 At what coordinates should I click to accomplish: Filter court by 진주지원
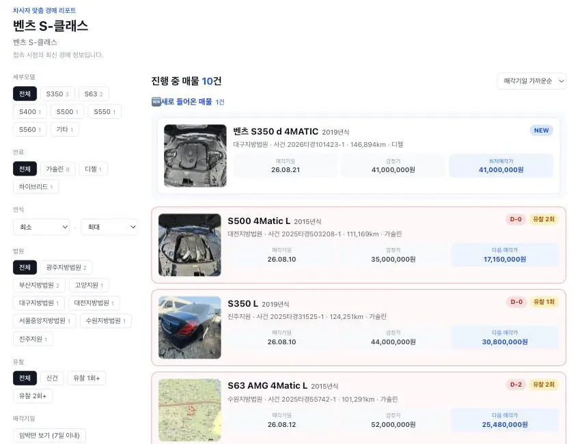tap(33, 339)
